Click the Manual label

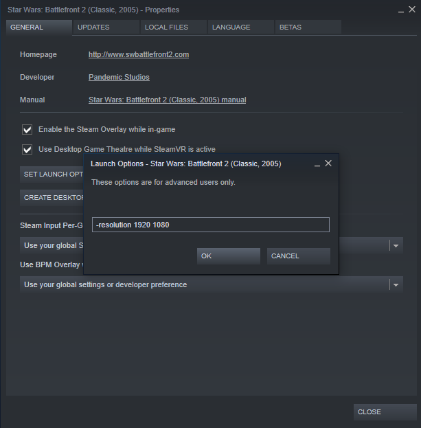[x=32, y=100]
